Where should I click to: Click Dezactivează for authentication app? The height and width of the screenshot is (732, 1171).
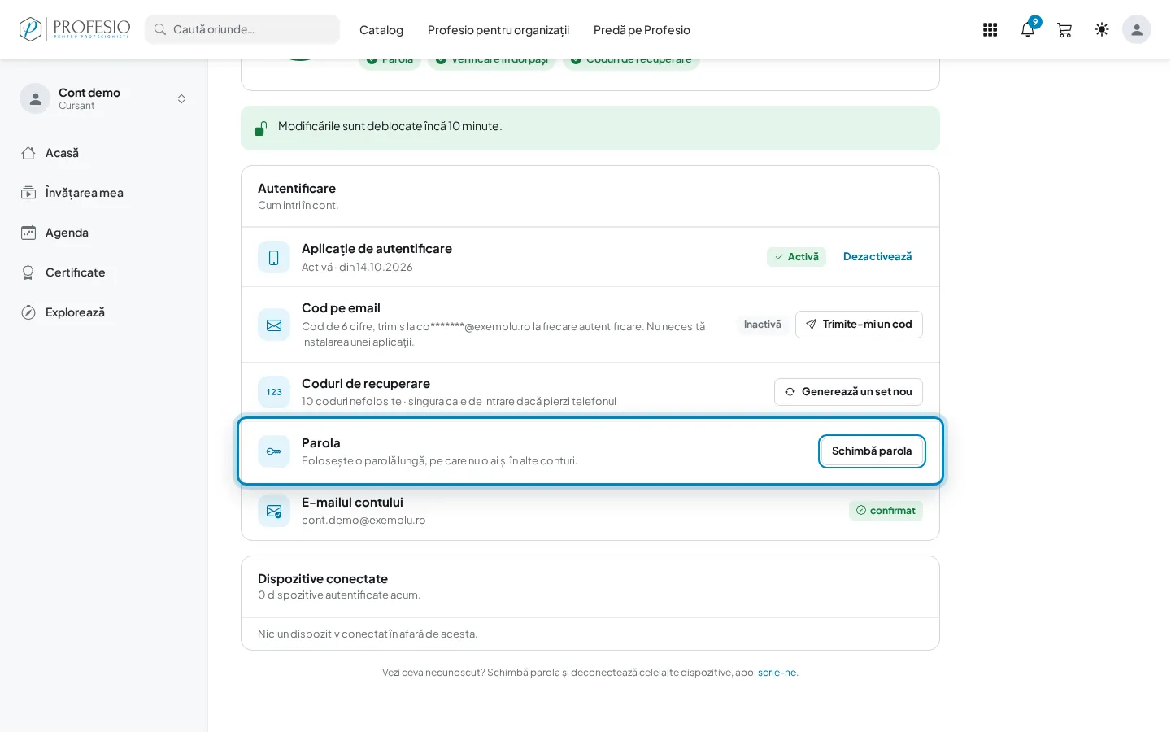coord(877,257)
